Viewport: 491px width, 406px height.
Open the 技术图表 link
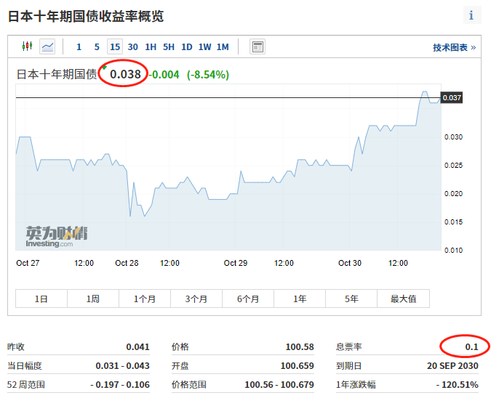click(455, 47)
